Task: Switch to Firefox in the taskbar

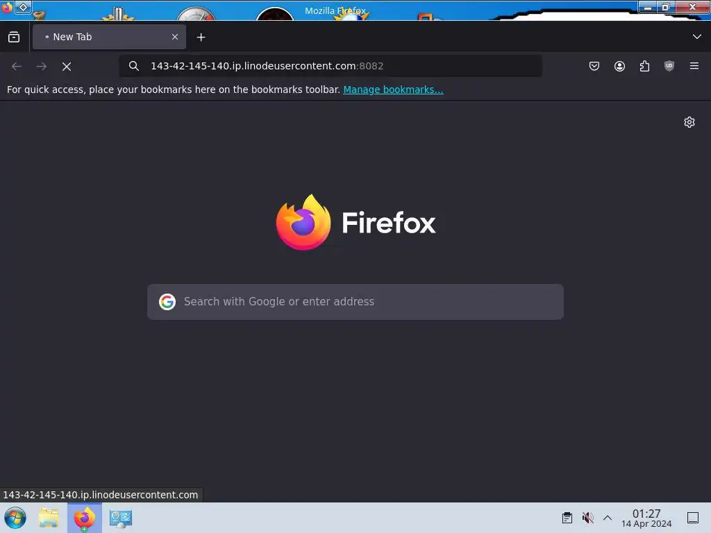Action: [85, 518]
